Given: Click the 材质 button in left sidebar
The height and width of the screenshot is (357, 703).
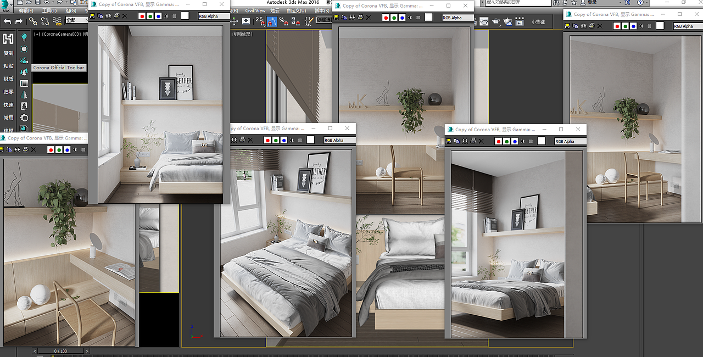Looking at the screenshot, I should click(8, 79).
